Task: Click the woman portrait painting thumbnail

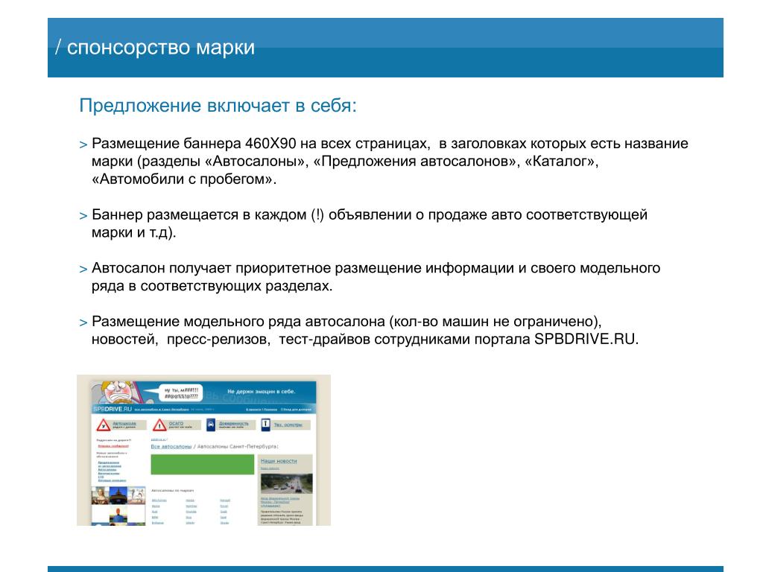Action: click(101, 495)
